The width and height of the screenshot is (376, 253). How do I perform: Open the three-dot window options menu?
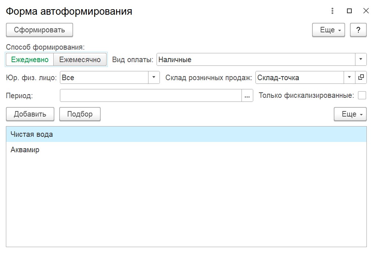point(332,11)
